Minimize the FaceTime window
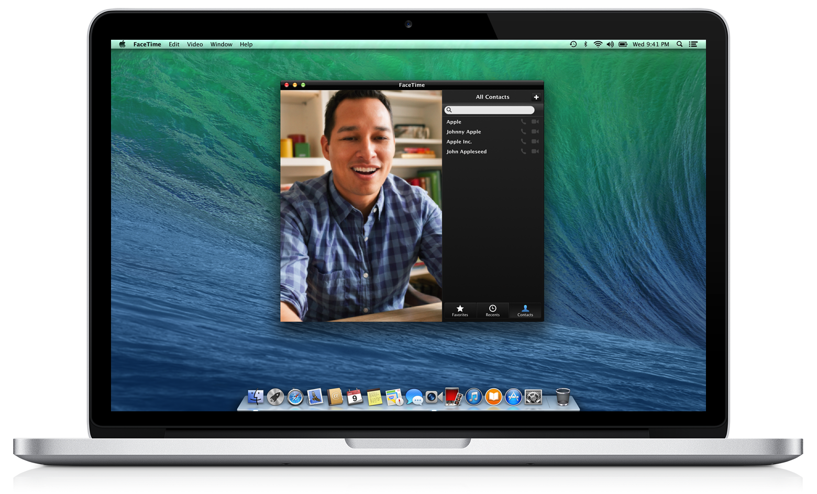This screenshot has height=494, width=817. [x=295, y=85]
